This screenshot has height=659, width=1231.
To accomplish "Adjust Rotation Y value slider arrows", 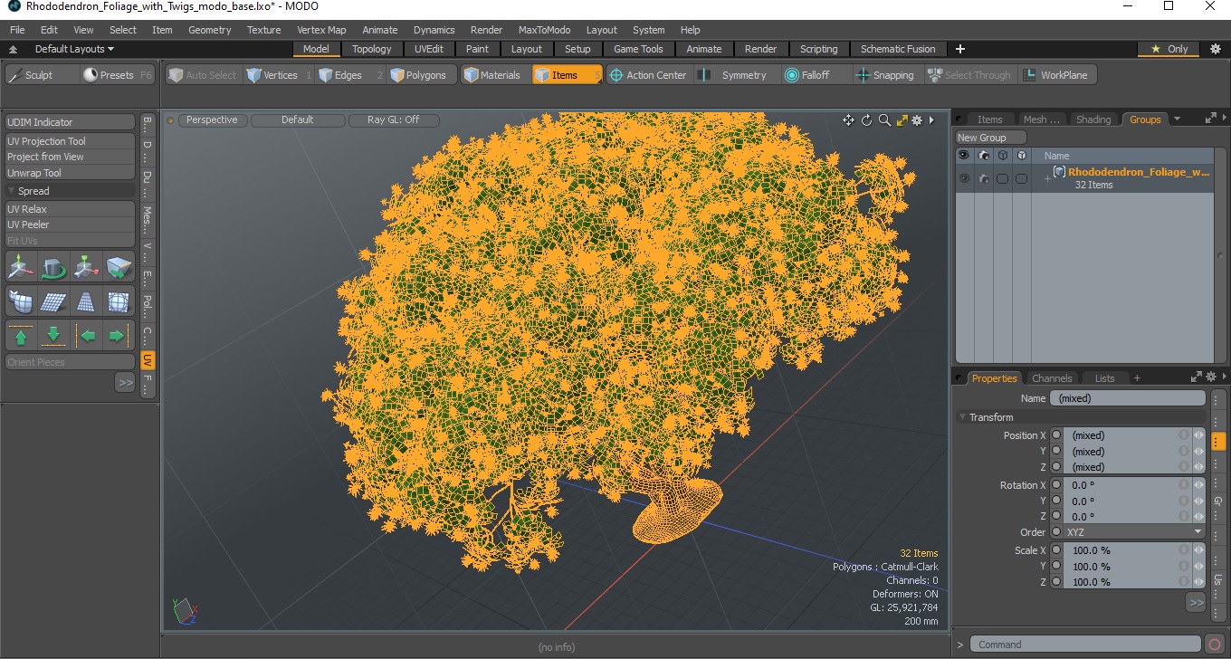I will coord(1199,501).
